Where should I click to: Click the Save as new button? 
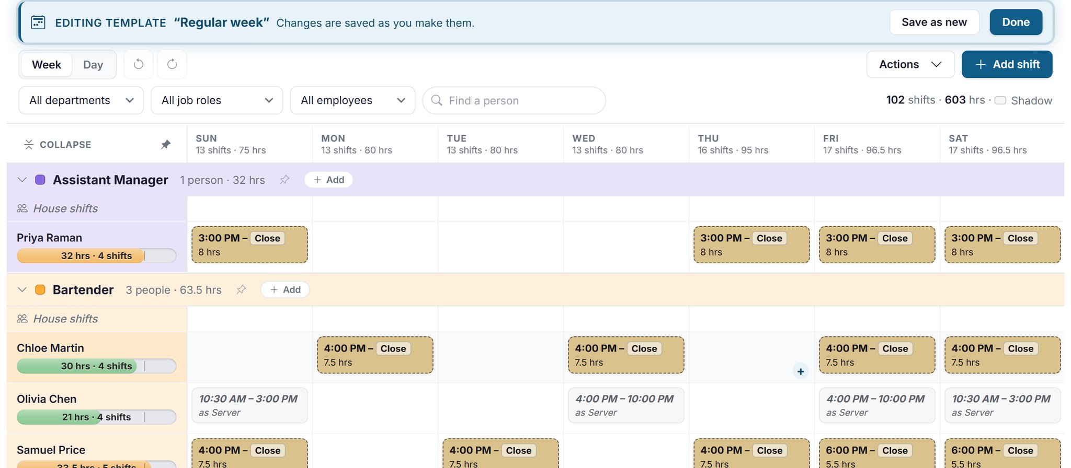(934, 22)
